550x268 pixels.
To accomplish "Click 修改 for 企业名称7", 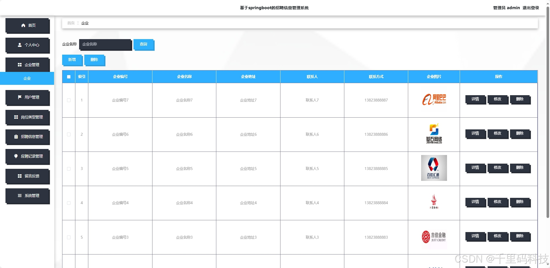I will (x=498, y=99).
